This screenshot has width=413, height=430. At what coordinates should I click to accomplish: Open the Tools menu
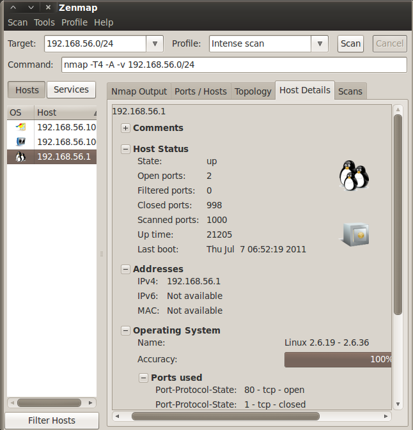pyautogui.click(x=44, y=22)
